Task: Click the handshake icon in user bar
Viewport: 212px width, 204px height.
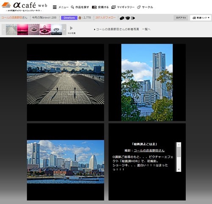Action: tap(128, 18)
